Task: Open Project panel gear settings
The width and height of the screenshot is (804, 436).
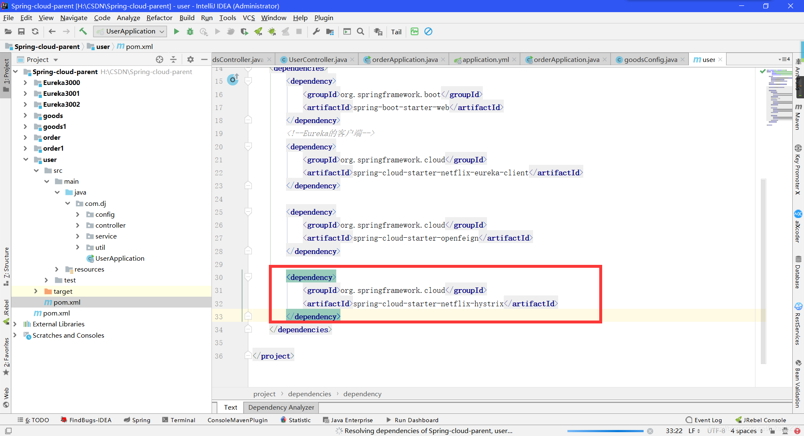Action: (191, 59)
